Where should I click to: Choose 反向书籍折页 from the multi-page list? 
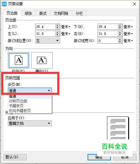tap(30, 111)
